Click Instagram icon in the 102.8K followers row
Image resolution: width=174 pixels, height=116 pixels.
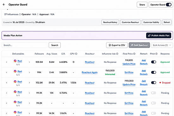tap(15, 82)
